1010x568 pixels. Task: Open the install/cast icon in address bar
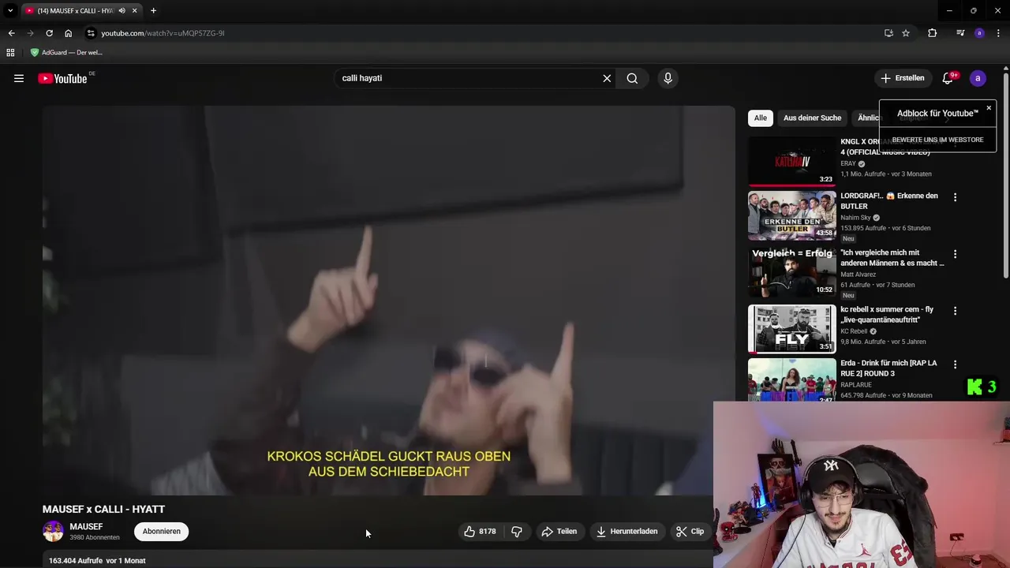[x=888, y=33]
